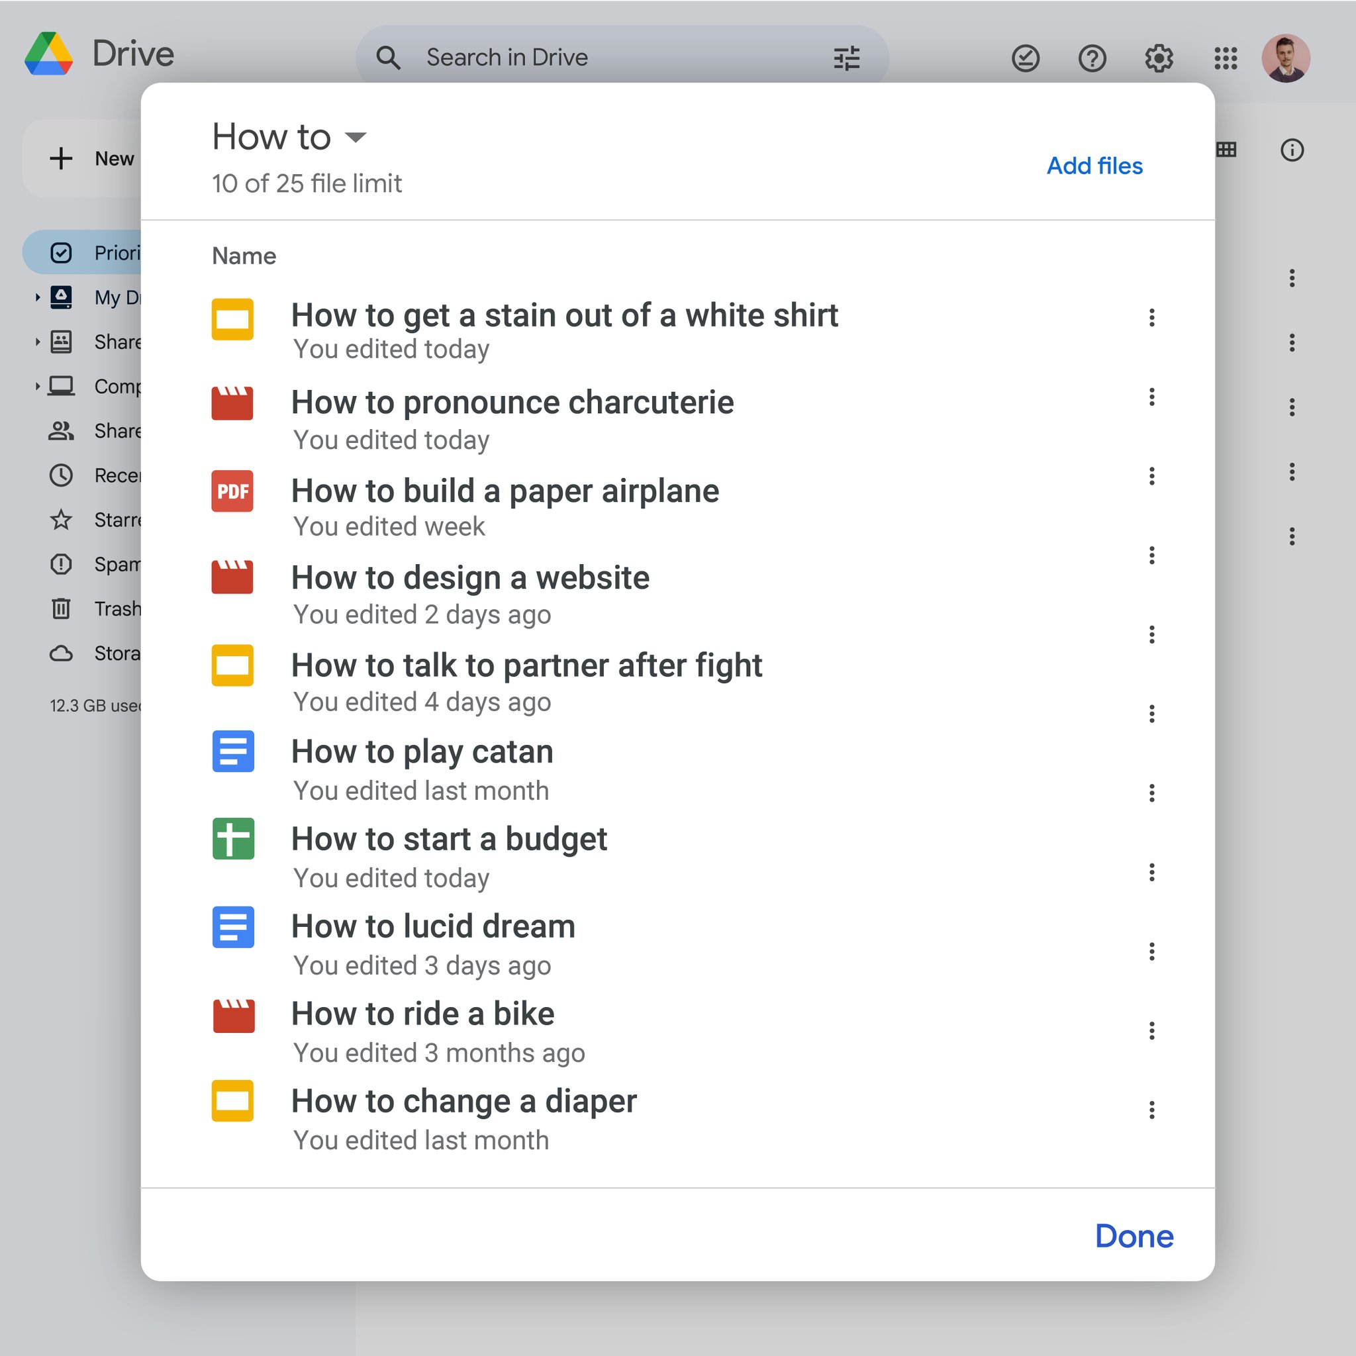Expand the Computers sidebar section
1356x1356 pixels.
tap(37, 385)
